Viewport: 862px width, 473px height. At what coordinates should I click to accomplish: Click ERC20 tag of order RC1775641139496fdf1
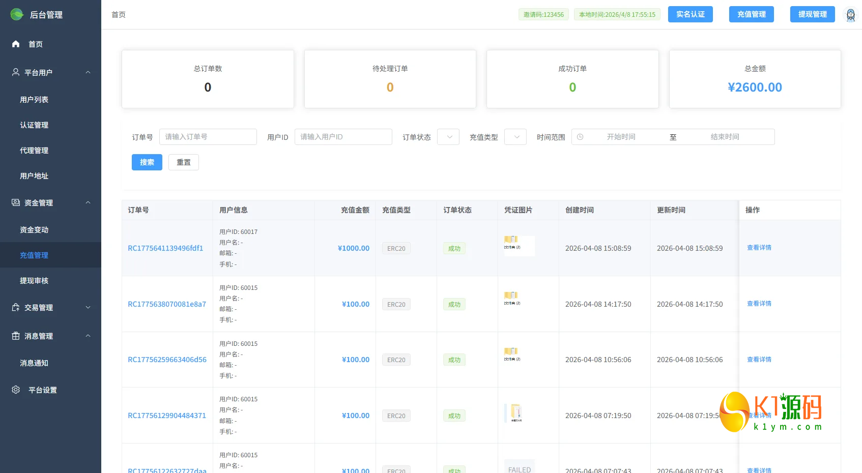click(396, 248)
